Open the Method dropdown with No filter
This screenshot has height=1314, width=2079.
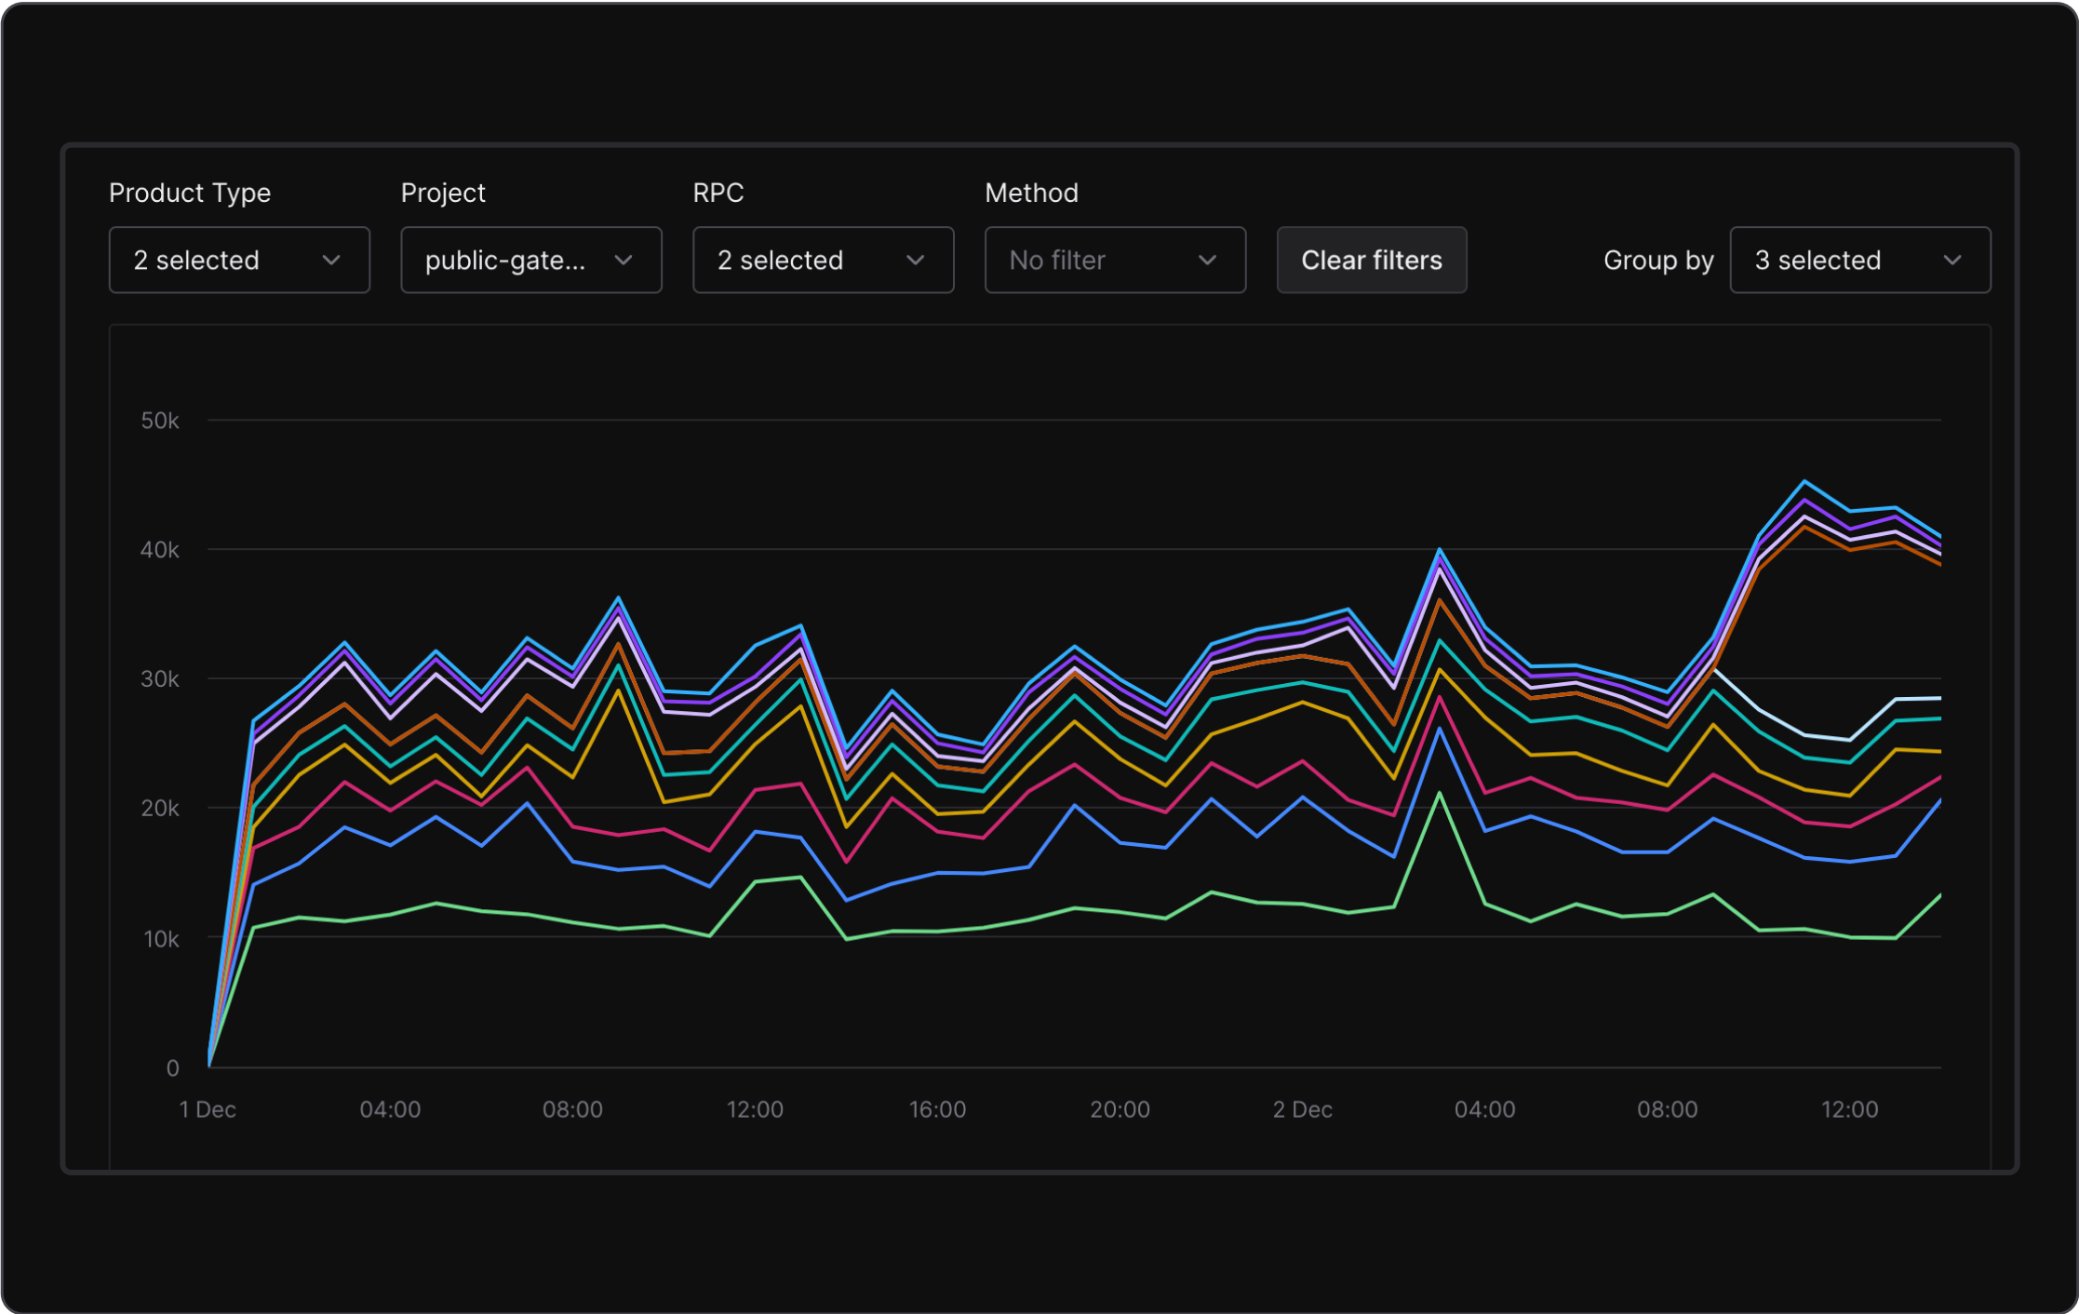(x=1115, y=261)
